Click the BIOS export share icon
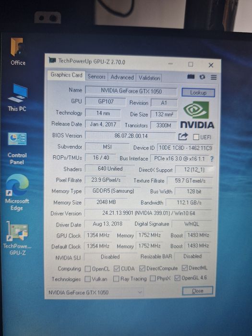The image size is (252, 336). (183, 136)
